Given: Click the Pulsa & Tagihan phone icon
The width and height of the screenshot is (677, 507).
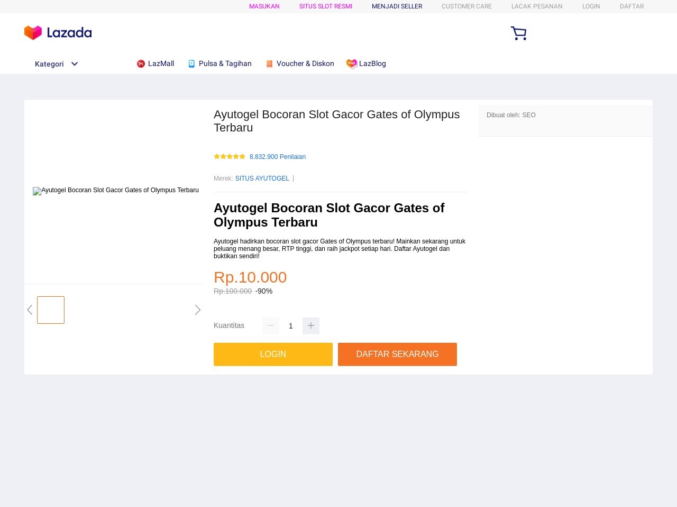Looking at the screenshot, I should click(191, 64).
